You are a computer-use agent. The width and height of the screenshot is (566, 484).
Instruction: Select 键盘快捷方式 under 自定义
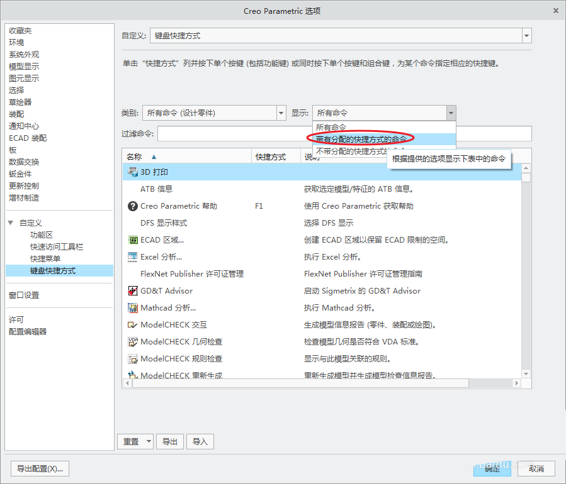click(60, 271)
